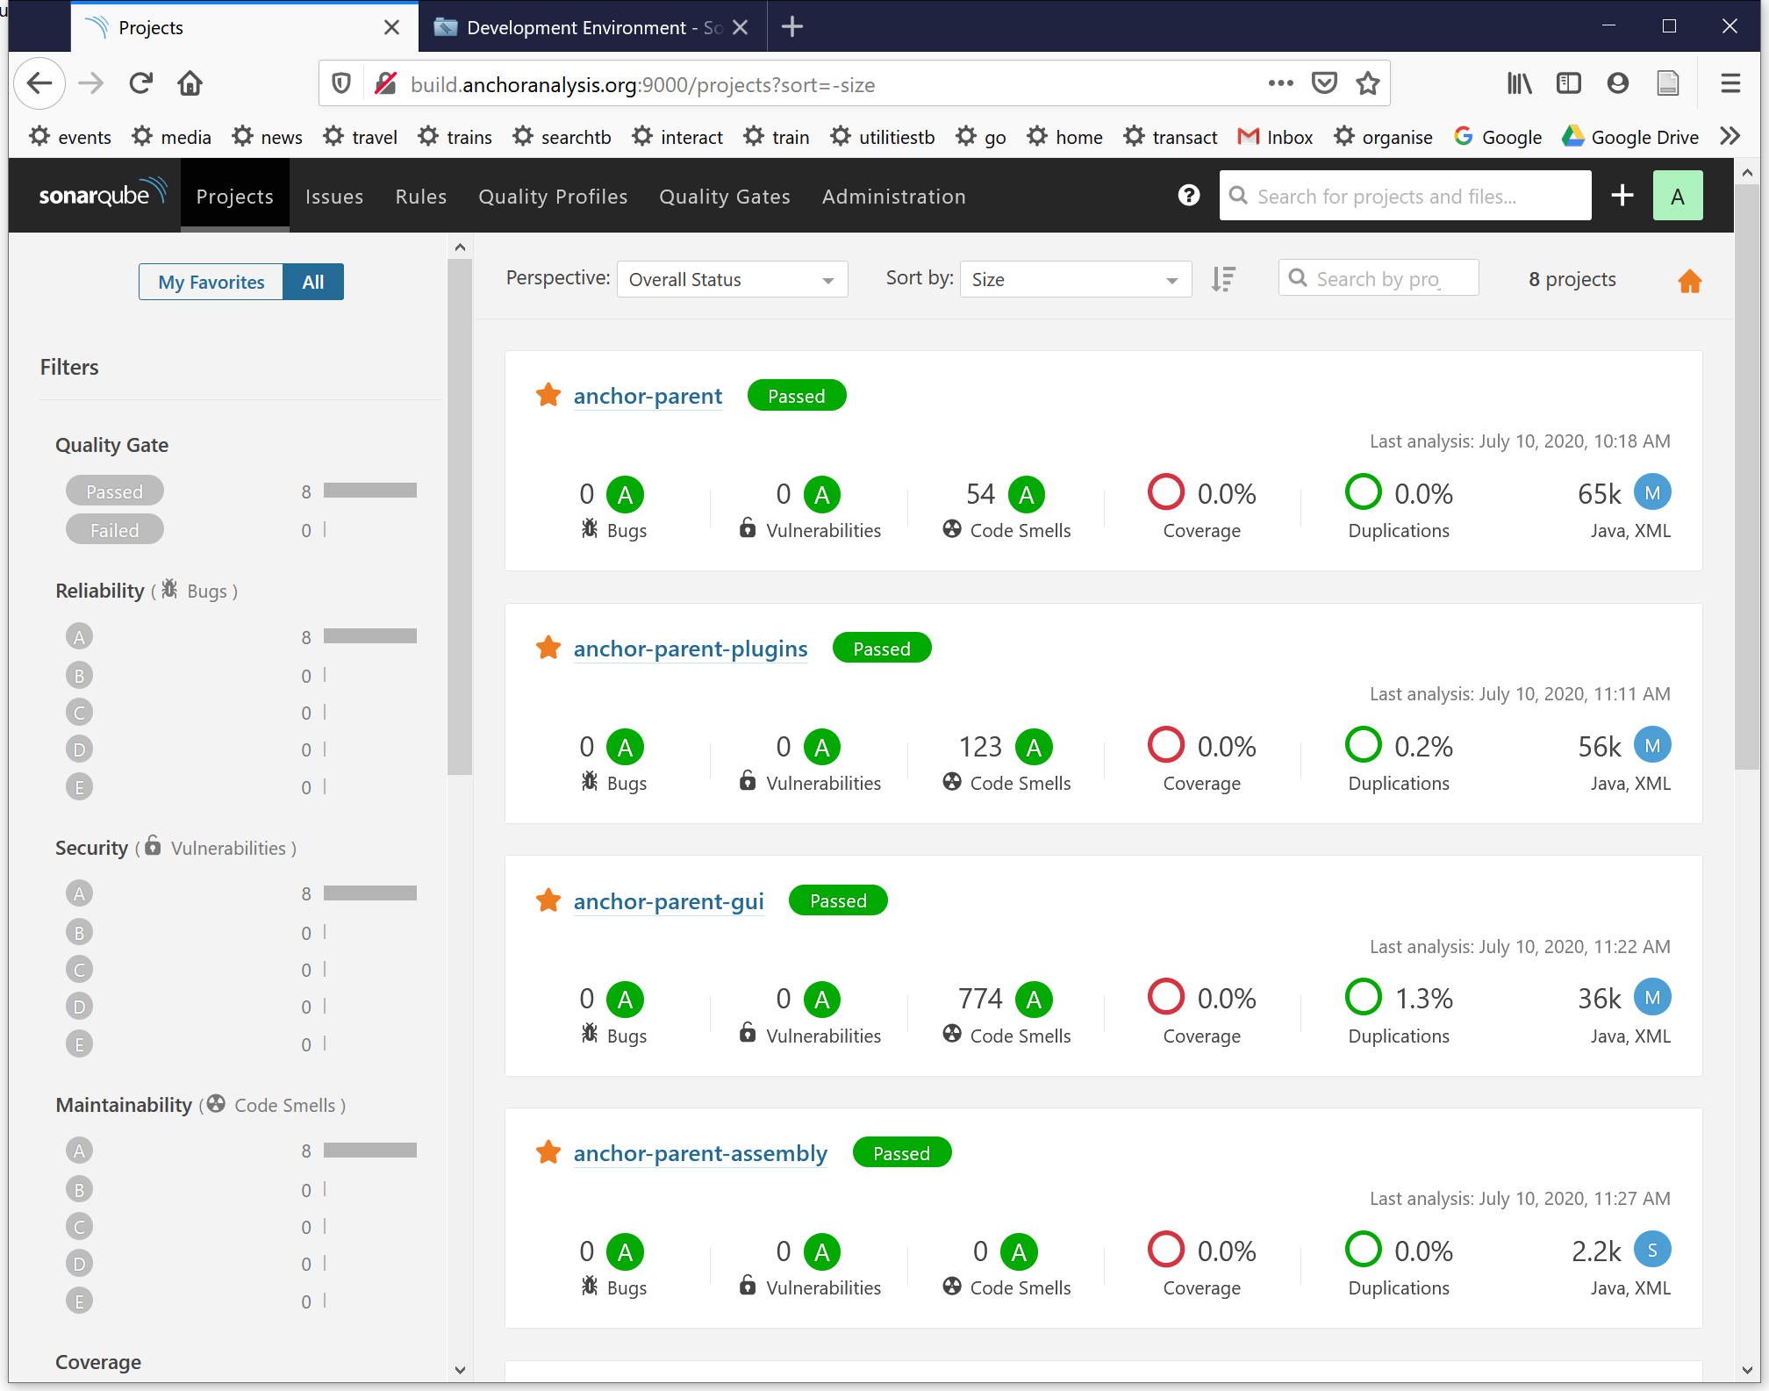Screen dimensions: 1769x1391
Task: Switch to the Development Environment browser tab
Action: pyautogui.click(x=592, y=27)
